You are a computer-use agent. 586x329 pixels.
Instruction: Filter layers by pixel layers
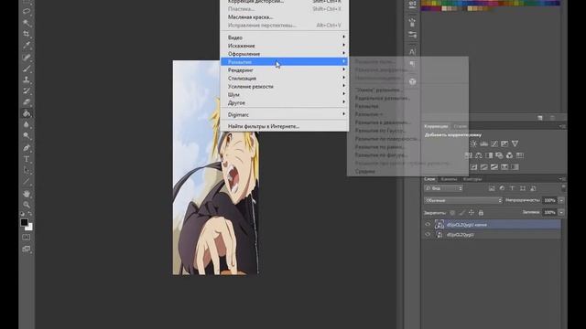click(492, 188)
